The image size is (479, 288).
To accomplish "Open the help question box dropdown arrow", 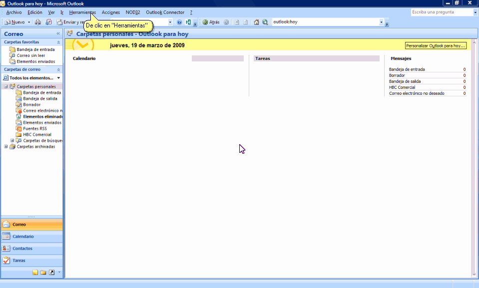I will (476, 12).
